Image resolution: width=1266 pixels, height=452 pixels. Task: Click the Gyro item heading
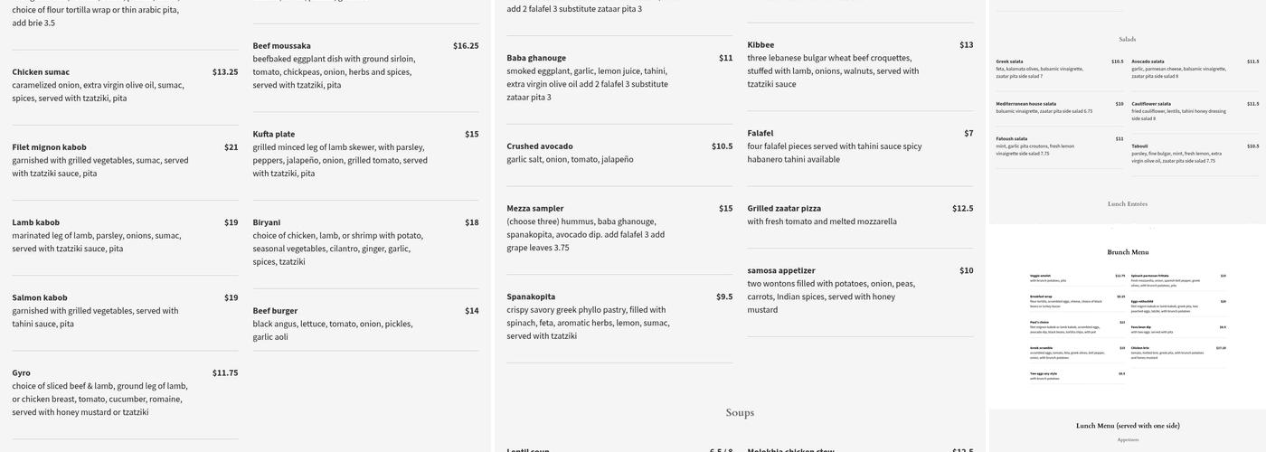point(21,372)
